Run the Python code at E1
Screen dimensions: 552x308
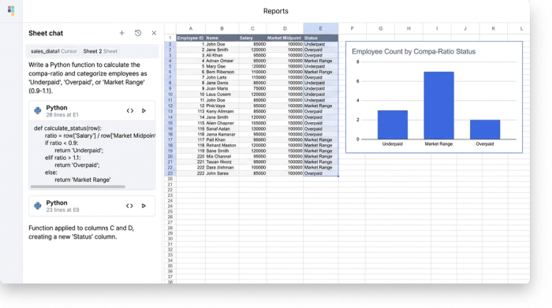144,111
